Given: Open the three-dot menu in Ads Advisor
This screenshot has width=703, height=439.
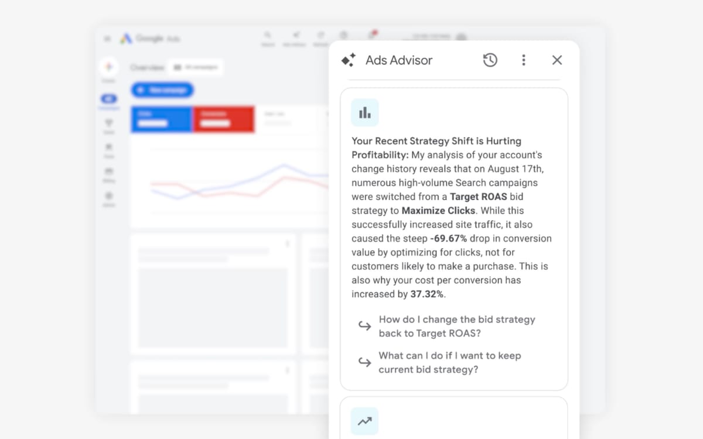Looking at the screenshot, I should point(524,60).
